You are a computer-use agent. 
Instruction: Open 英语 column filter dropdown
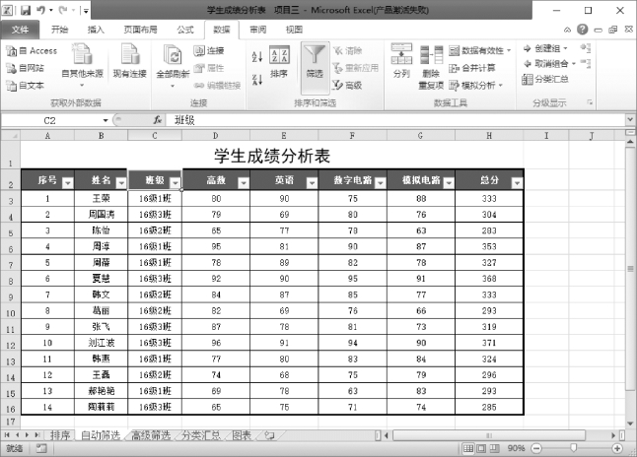(x=312, y=183)
